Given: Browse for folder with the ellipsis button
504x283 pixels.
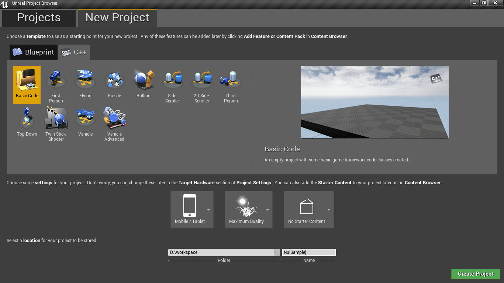Looking at the screenshot, I should [277, 252].
